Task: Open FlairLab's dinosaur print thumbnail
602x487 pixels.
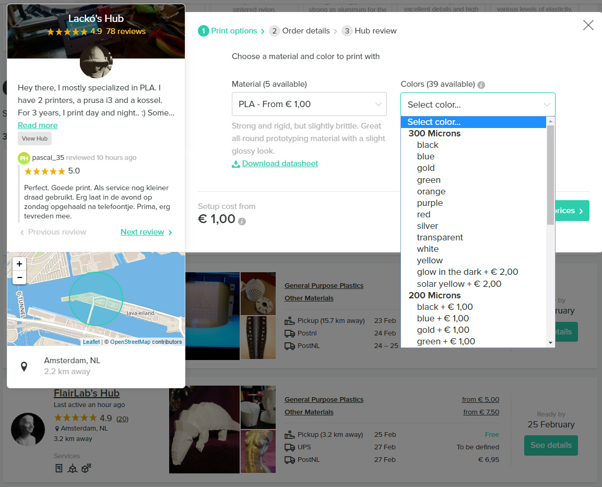Action: click(204, 429)
